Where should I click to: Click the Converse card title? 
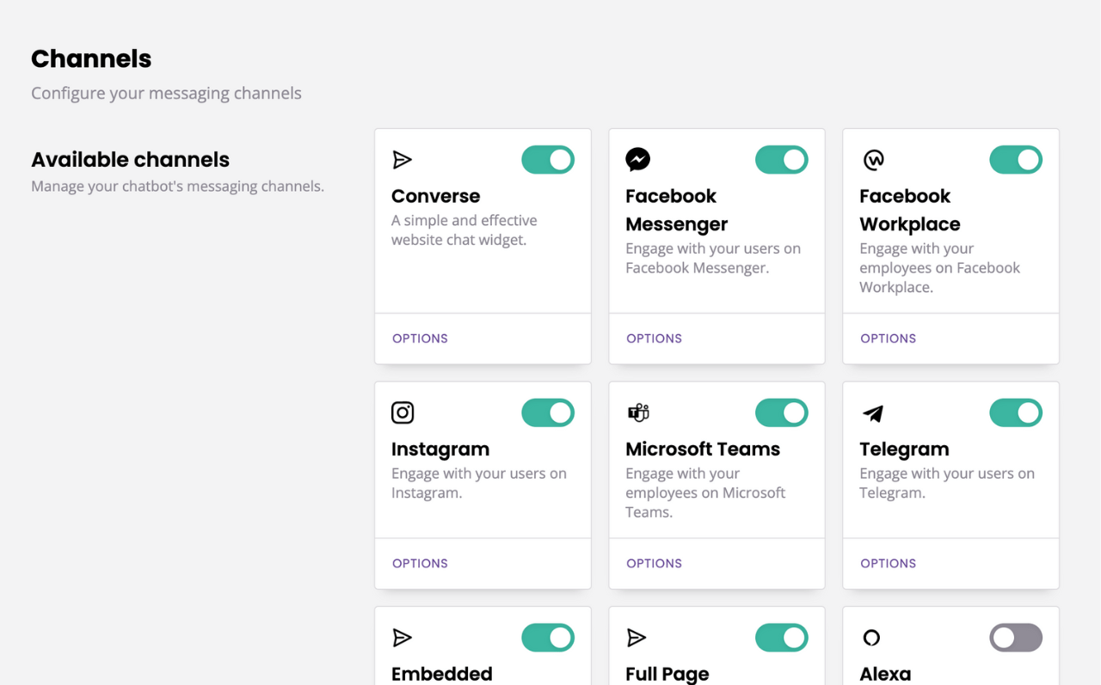click(x=435, y=196)
